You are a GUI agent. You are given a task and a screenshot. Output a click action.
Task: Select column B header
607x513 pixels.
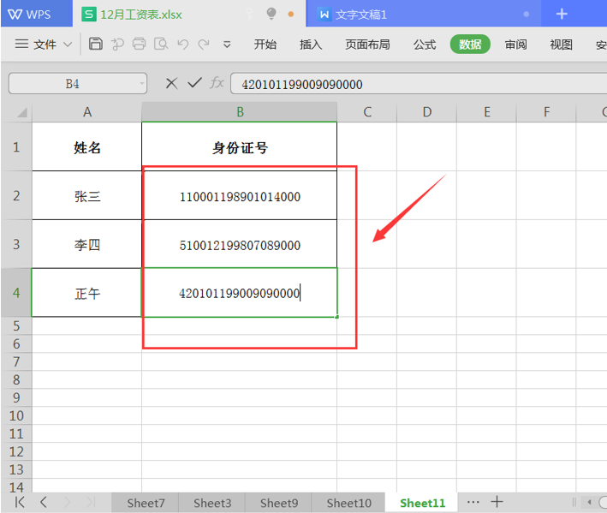pos(240,112)
